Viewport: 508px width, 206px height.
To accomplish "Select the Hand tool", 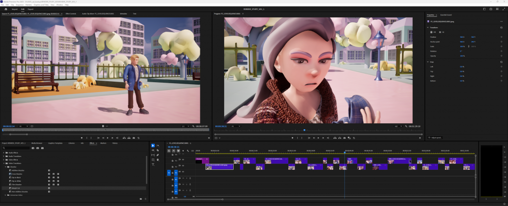I will [x=158, y=159].
